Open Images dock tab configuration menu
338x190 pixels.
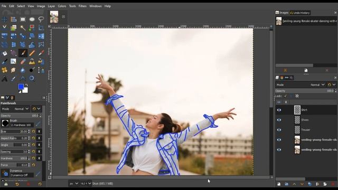335,13
